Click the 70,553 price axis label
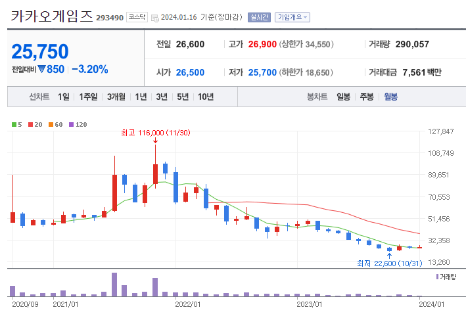466x320 pixels. (x=438, y=197)
